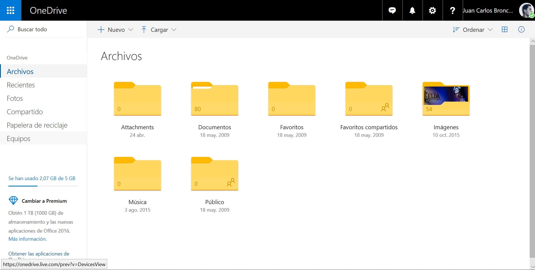
Task: Go to Papelera de reciclaje
Action: (37, 125)
